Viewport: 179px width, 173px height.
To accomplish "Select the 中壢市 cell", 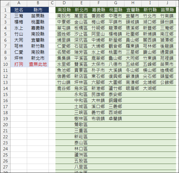I will (116, 16).
